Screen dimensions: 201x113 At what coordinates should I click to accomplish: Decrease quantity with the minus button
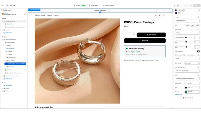click(126, 35)
